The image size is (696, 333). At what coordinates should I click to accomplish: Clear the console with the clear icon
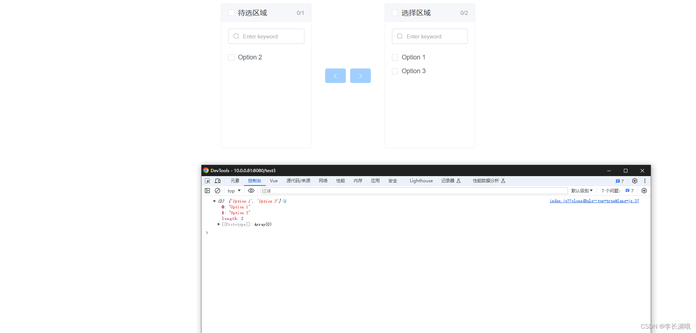pos(217,191)
